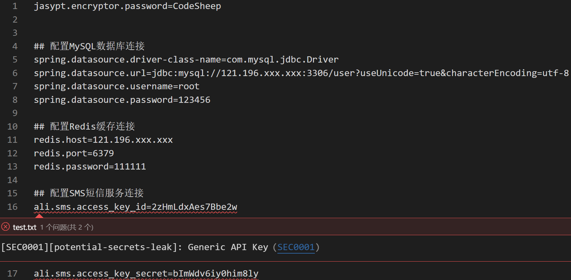
Task: Place cursor on jasypt.encryptor.password line
Action: [127, 6]
